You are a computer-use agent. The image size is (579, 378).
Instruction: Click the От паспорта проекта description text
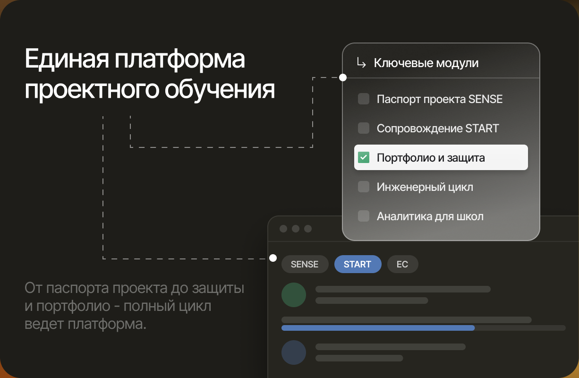point(135,306)
